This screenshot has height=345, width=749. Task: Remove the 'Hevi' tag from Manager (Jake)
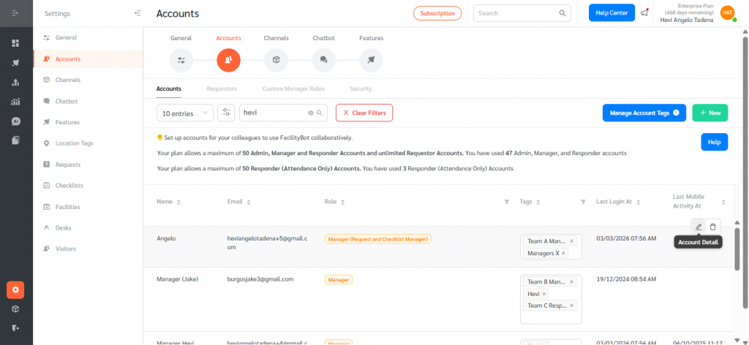(x=544, y=294)
